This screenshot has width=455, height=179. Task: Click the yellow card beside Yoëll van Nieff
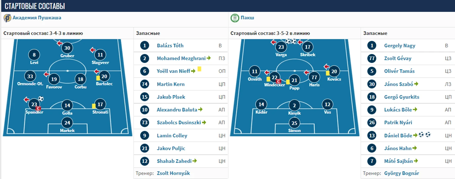pos(199,69)
